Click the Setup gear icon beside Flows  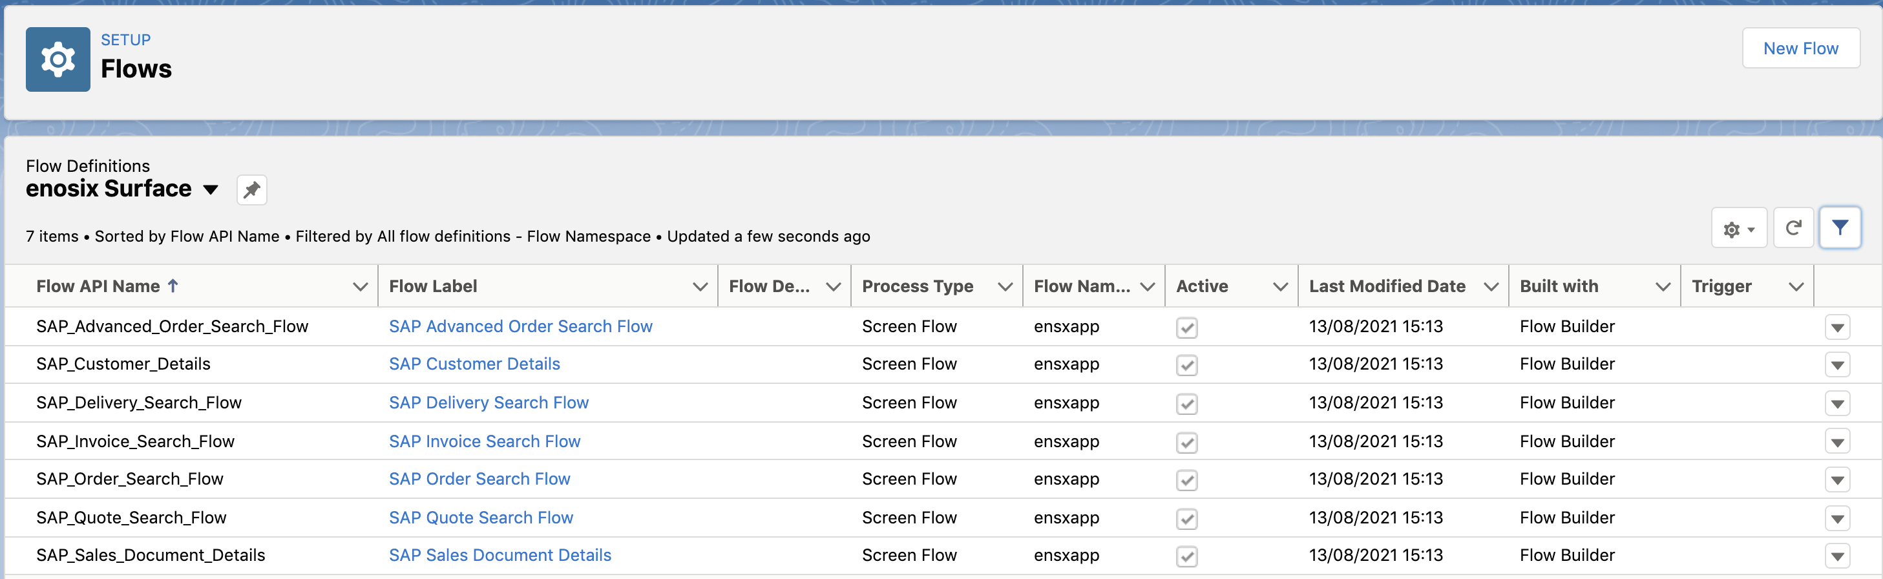58,59
